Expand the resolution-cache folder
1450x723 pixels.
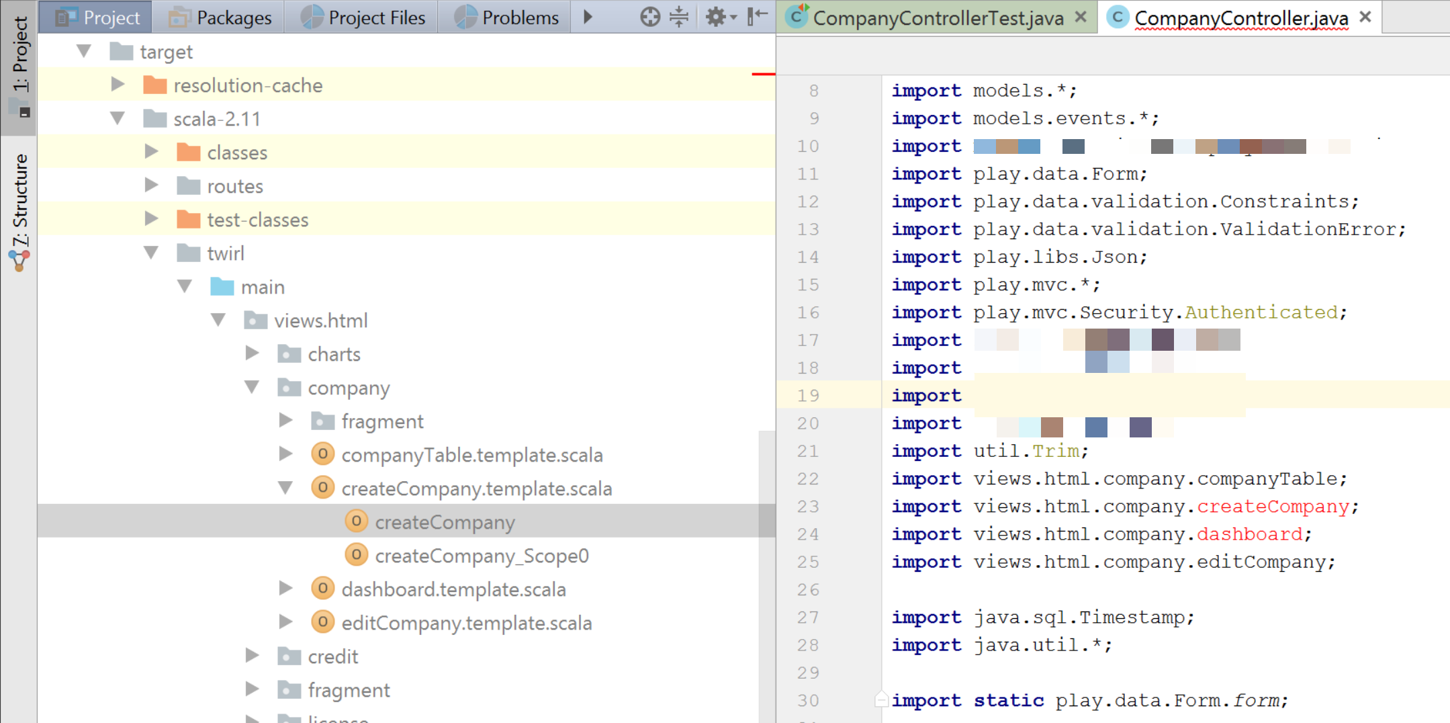click(x=118, y=85)
